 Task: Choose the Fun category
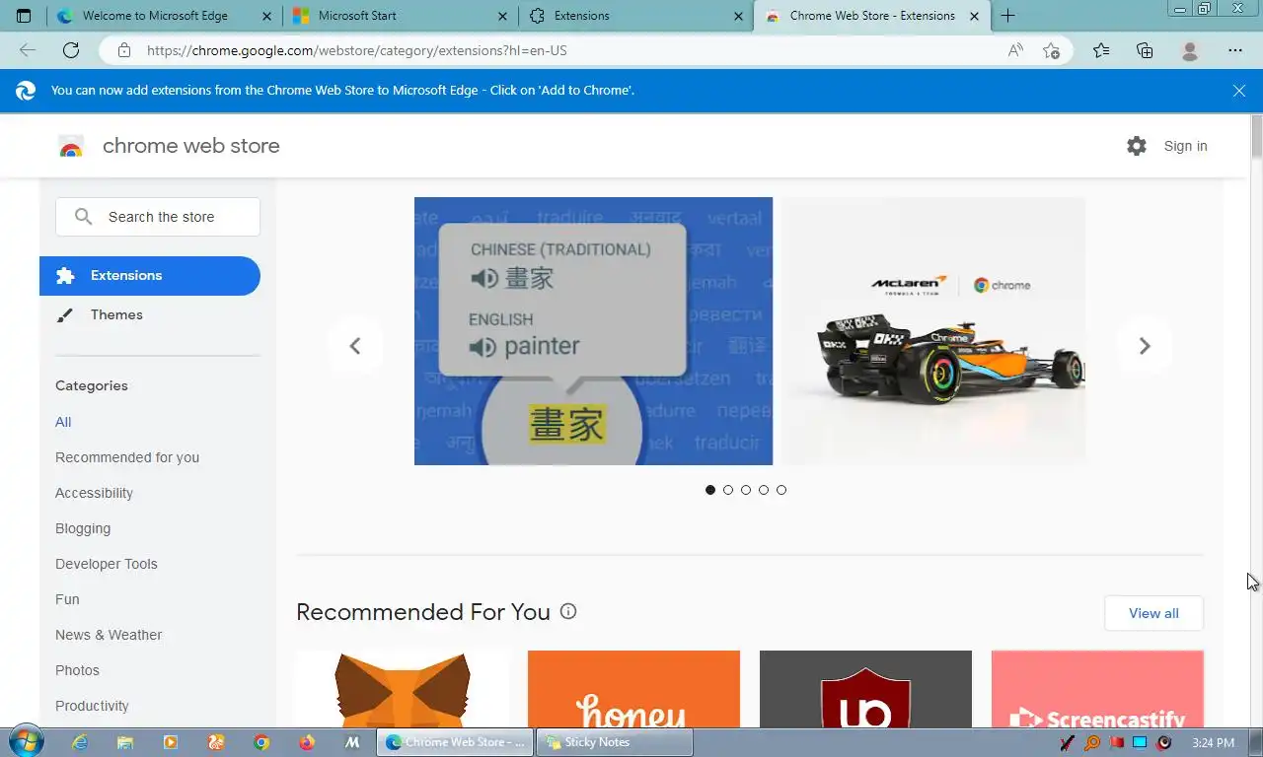[x=67, y=599]
